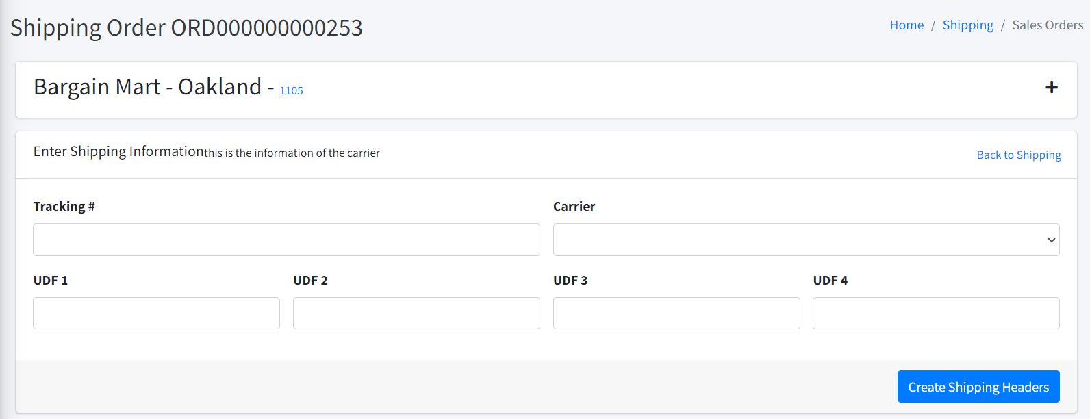Select the UDF 2 input field
This screenshot has width=1090, height=419.
point(416,313)
